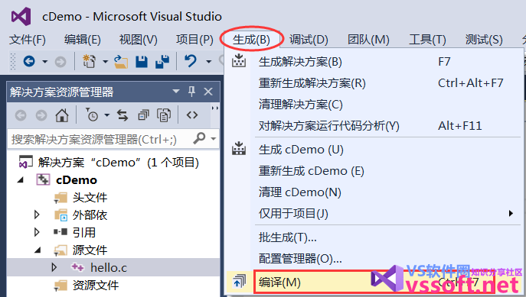
Task: Open the 文件(F) menu
Action: [27, 40]
